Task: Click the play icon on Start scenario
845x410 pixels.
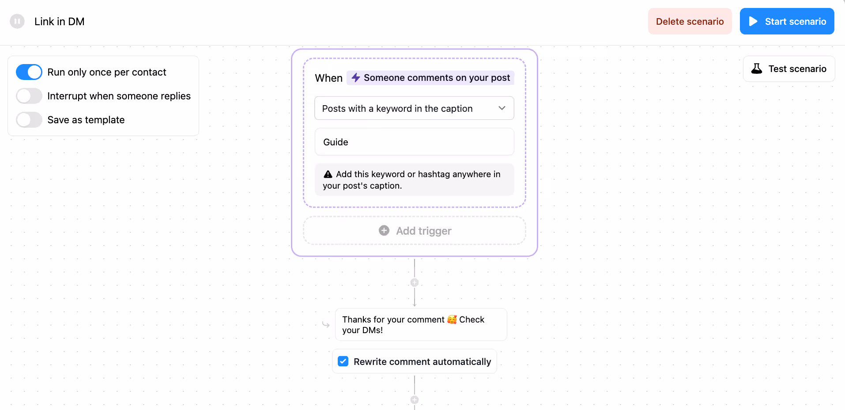Action: coord(753,21)
